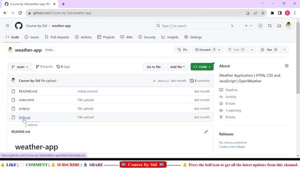The image size is (300, 169).
Task: Switch to the Code tab
Action: [12, 37]
